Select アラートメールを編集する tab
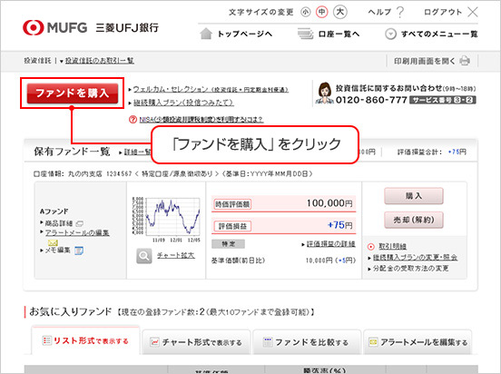 417,342
